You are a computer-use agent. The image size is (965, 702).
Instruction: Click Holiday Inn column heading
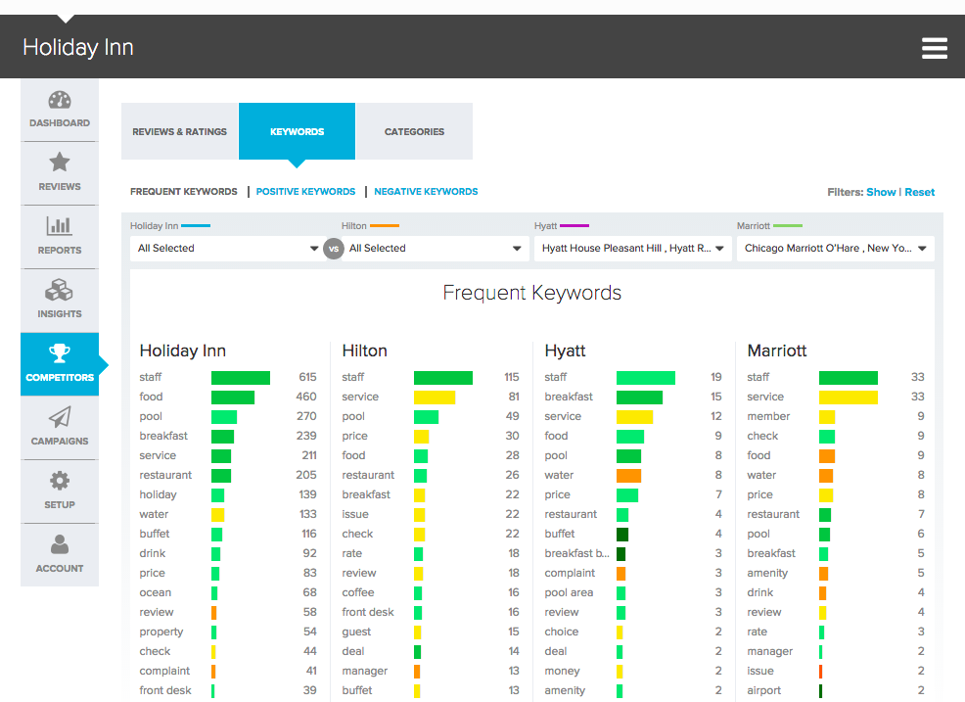[x=183, y=351]
